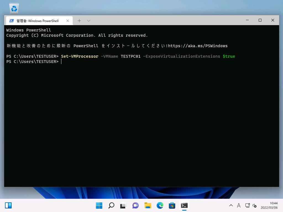Open the Windows Start menu
283x212 pixels.
pos(99,205)
